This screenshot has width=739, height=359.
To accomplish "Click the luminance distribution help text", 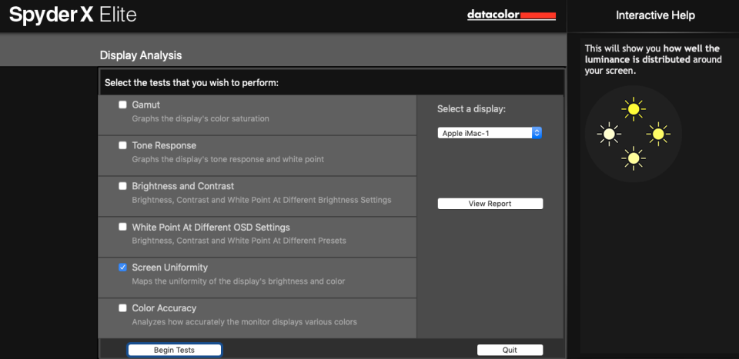I will tap(654, 60).
